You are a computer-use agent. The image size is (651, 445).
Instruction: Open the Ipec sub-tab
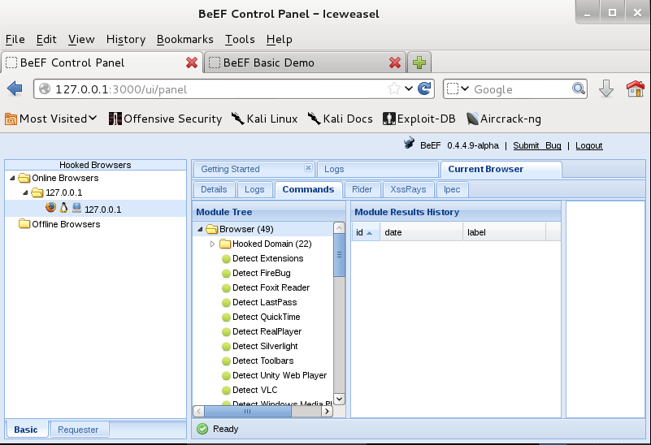[452, 189]
